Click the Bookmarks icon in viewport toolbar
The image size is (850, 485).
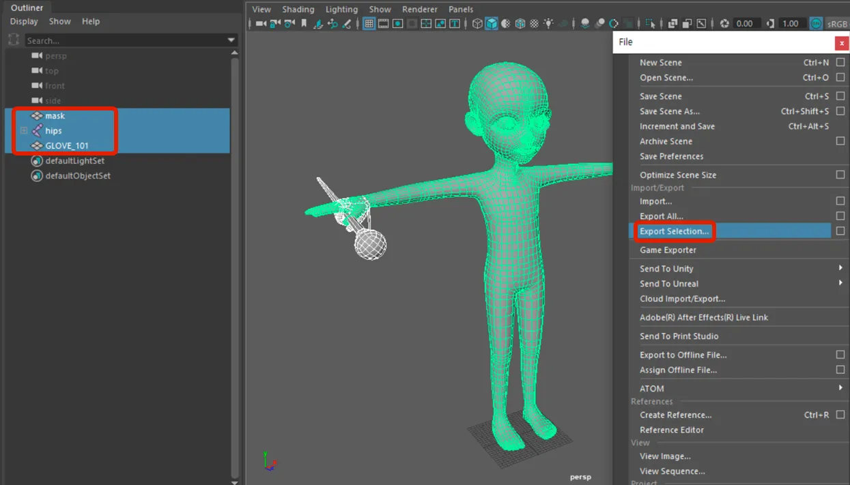pos(304,24)
